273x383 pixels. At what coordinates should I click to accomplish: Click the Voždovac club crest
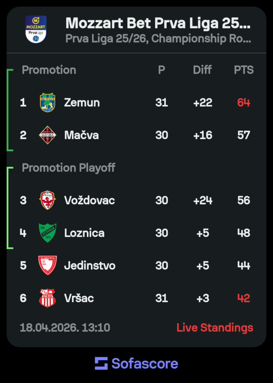click(x=47, y=200)
